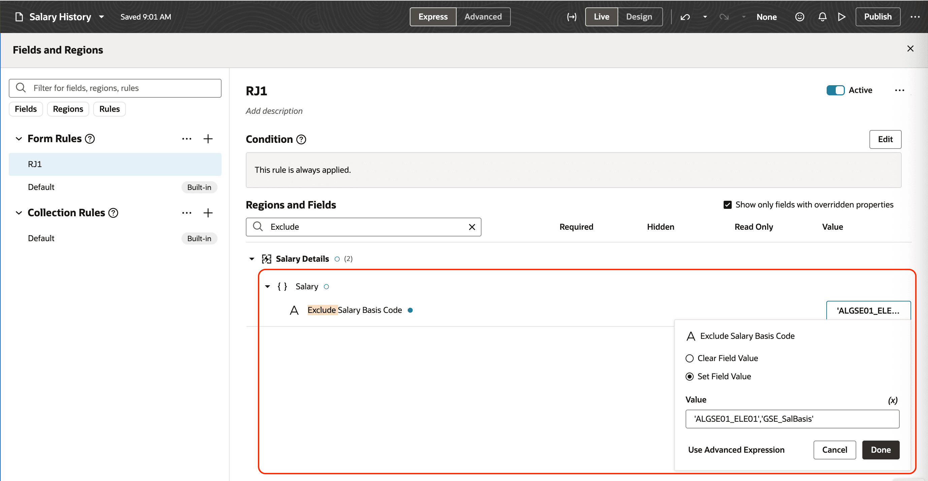Select the Clear Field Value radio button
928x481 pixels.
(689, 358)
